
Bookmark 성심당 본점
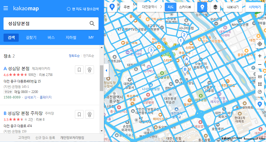[79, 70]
